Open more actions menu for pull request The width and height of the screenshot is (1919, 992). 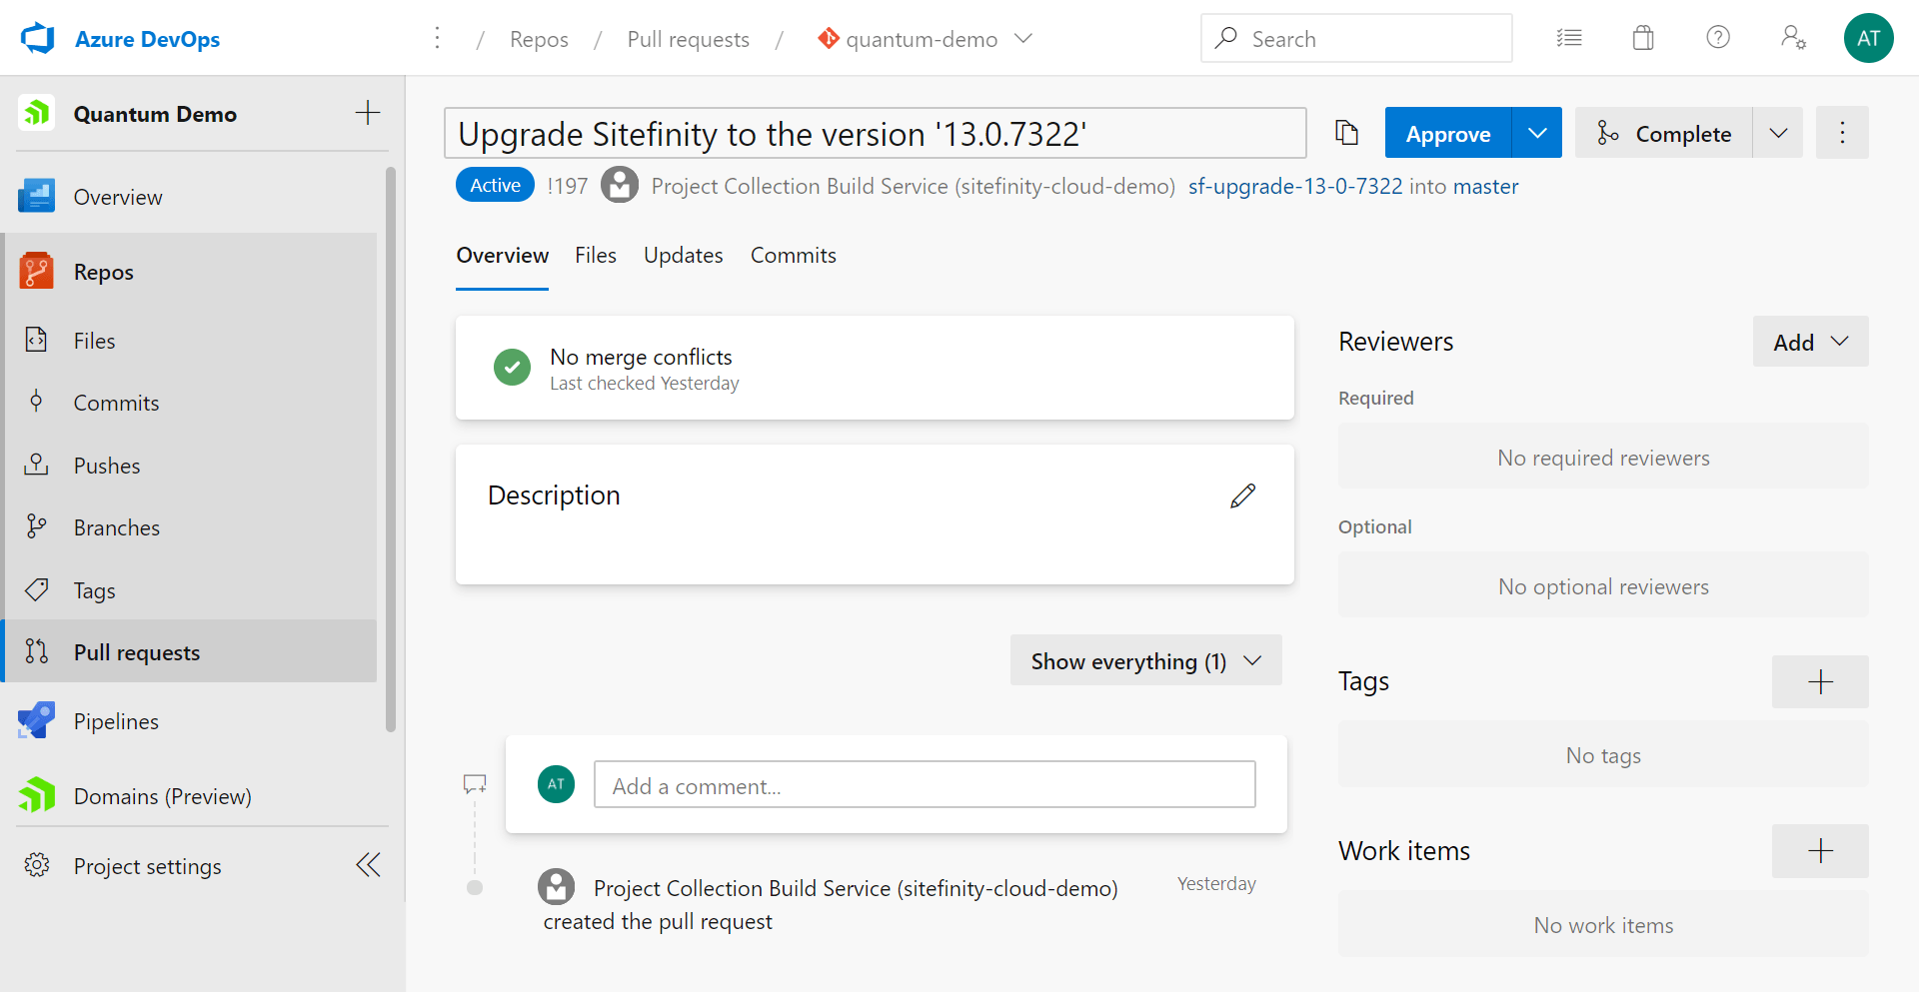[x=1841, y=133]
